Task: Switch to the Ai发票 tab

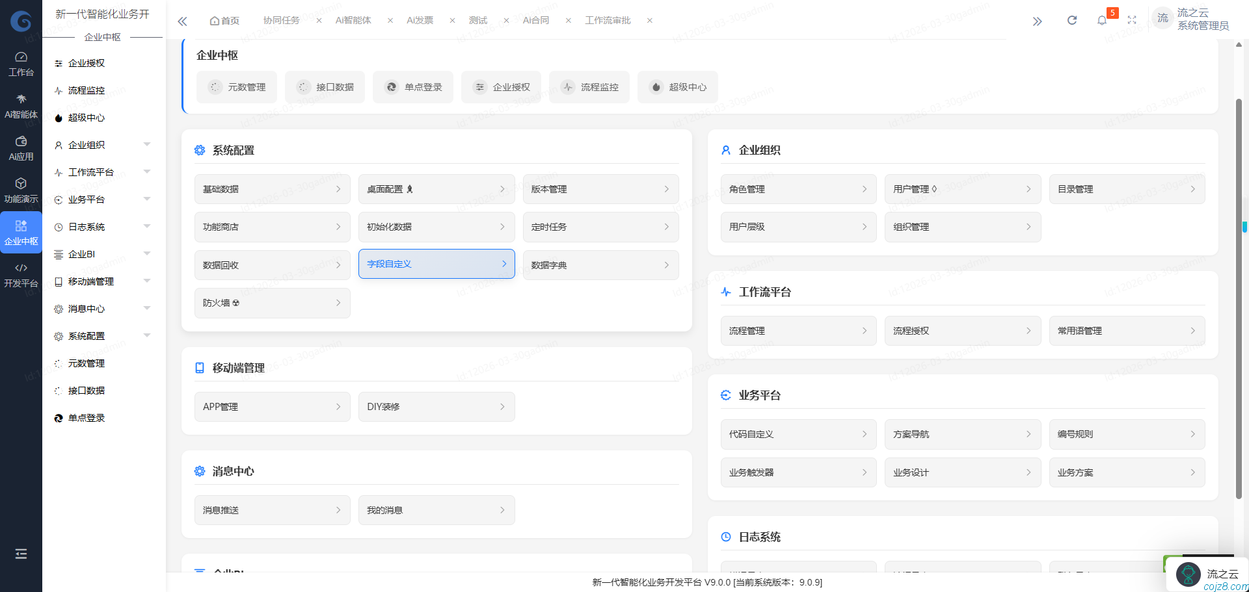Action: tap(420, 20)
